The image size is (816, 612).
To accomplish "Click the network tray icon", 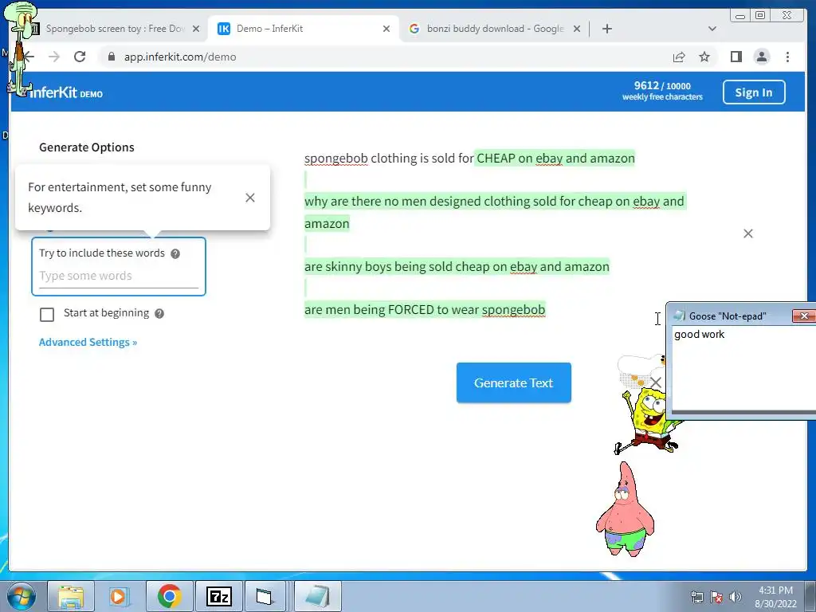I will (696, 597).
